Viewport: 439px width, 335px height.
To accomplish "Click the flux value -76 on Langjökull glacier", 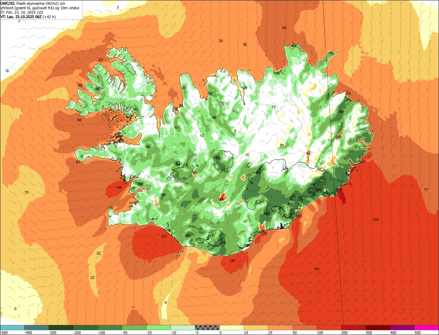I will click(x=194, y=173).
